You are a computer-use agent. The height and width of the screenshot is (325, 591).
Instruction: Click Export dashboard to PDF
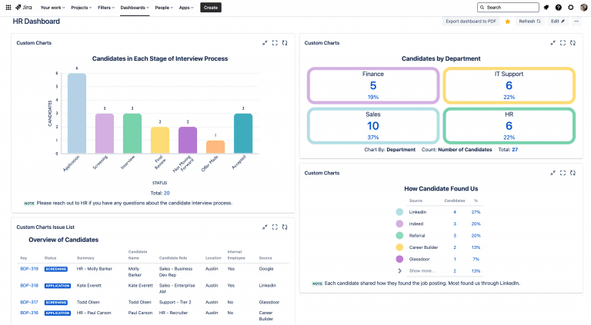tap(471, 22)
